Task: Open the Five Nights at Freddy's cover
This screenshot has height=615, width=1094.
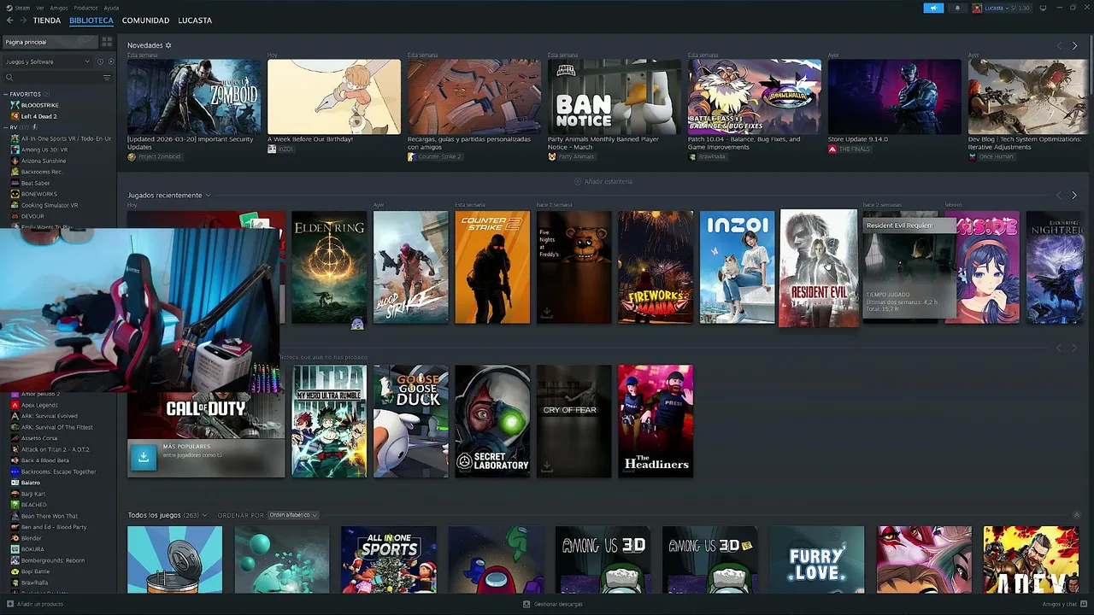Action: pos(574,267)
